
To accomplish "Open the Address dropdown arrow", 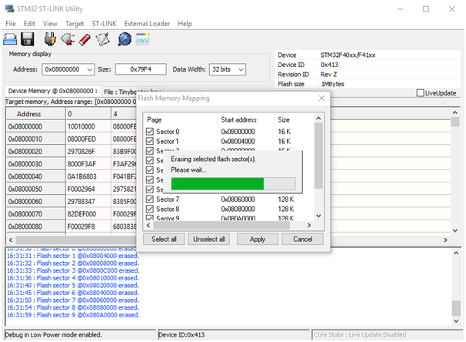I will [89, 69].
